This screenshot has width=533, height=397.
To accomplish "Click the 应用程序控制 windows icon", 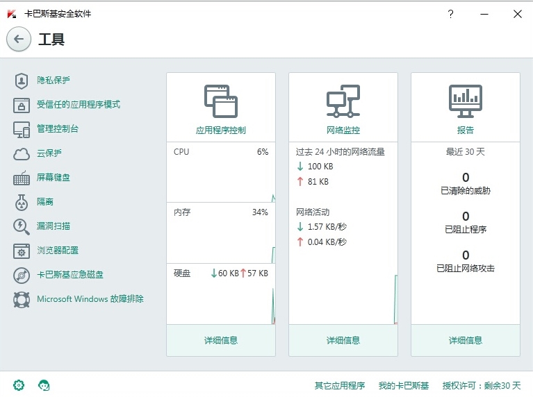I will coord(221,101).
